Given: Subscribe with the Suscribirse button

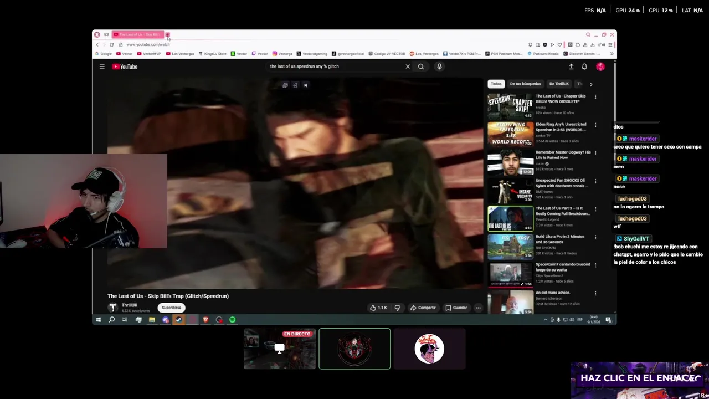Looking at the screenshot, I should click(x=171, y=308).
